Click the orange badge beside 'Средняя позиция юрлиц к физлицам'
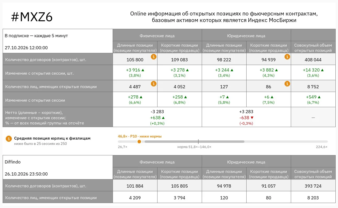Screen dimensions: 338x208 [x=9, y=139]
